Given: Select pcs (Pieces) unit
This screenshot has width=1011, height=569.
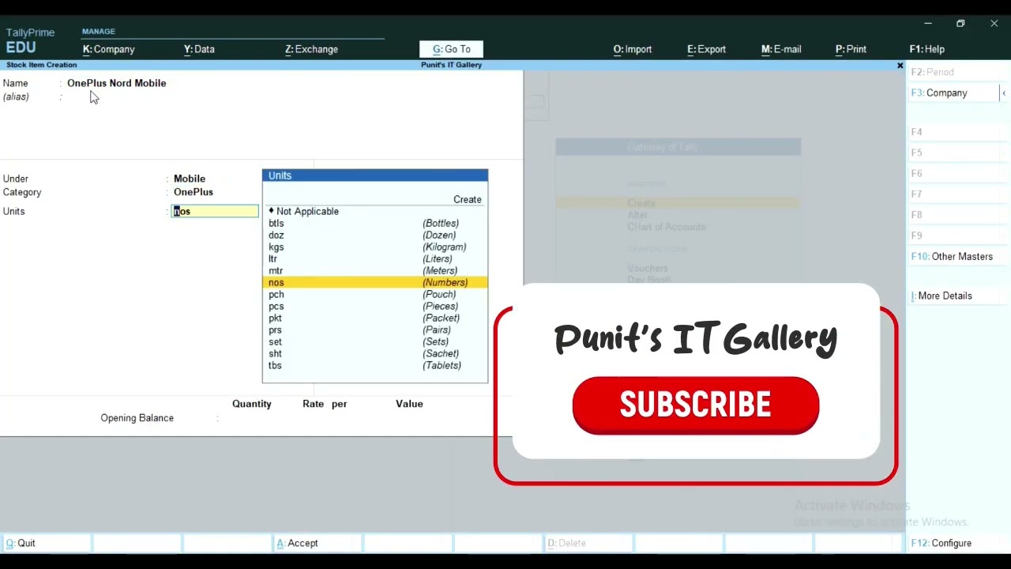Looking at the screenshot, I should 375,306.
